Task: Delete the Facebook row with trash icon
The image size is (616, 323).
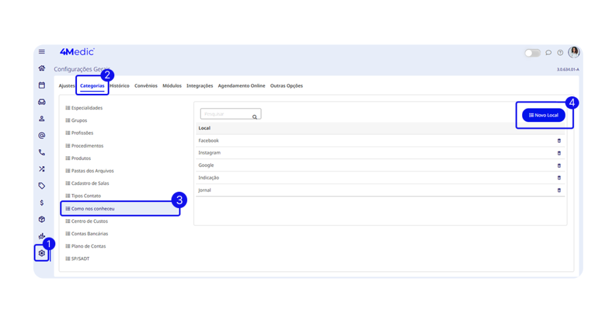Action: pos(559,141)
